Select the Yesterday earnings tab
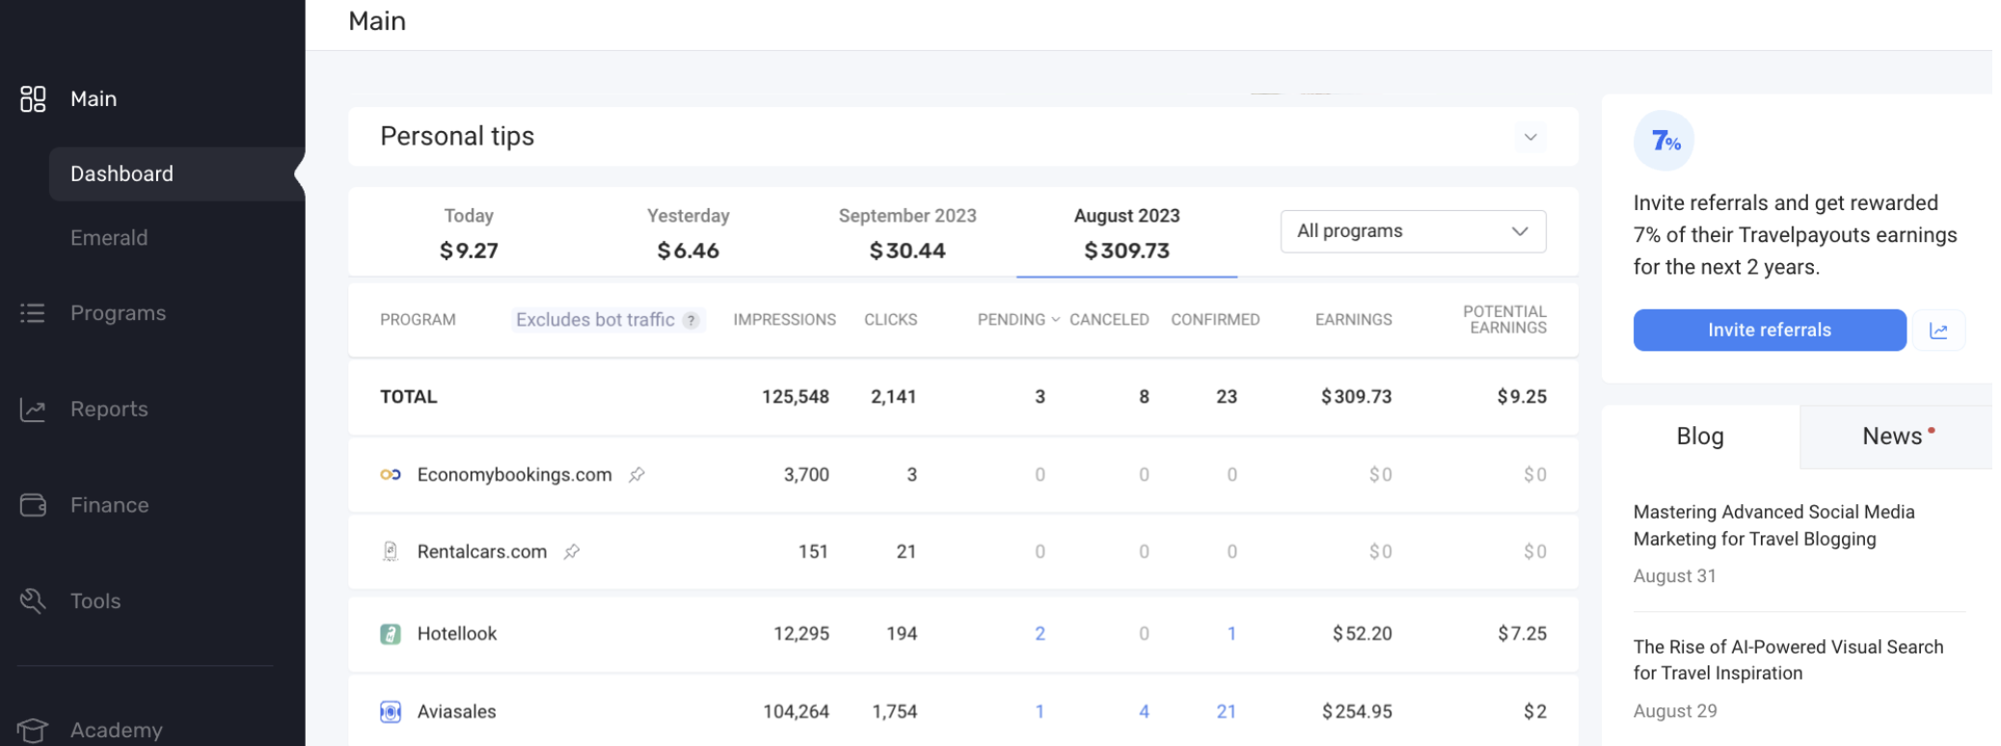Viewport: 2001px width, 746px height. (x=688, y=233)
